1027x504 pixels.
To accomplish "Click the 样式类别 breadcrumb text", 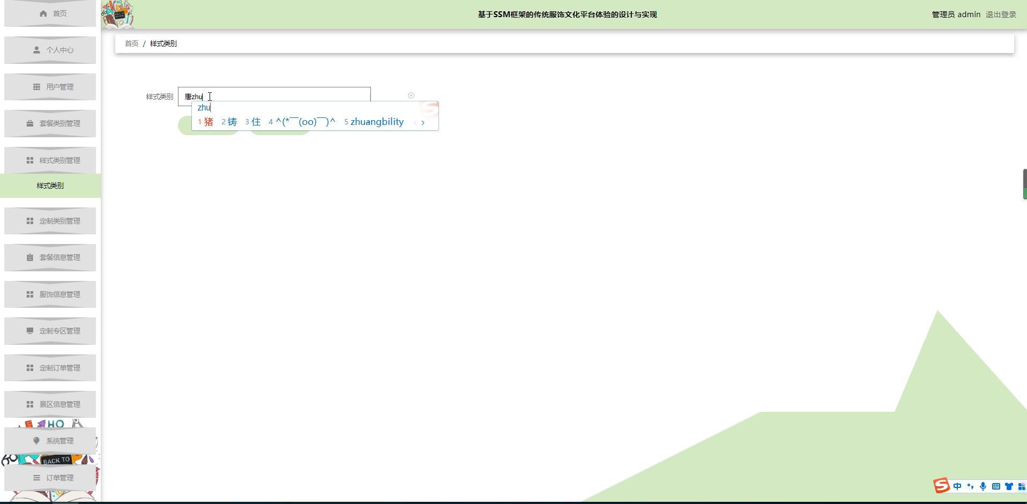I will coord(163,43).
